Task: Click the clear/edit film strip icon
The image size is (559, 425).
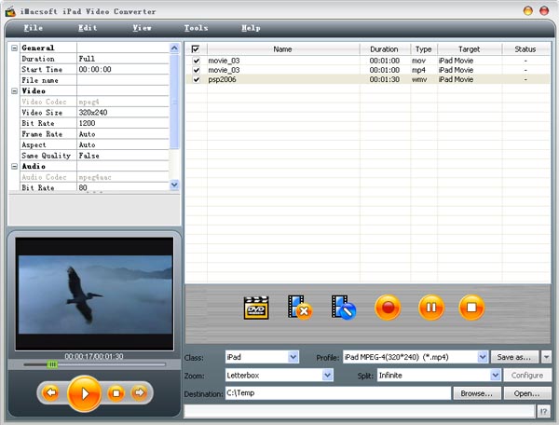Action: [x=343, y=308]
